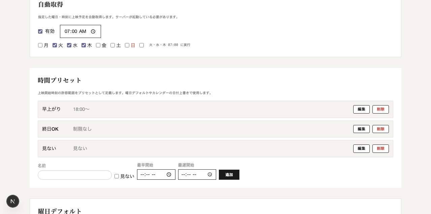This screenshot has height=214, width=431.
Task: Toggle the 有効 checkbox in 自動取得
Action: point(40,31)
